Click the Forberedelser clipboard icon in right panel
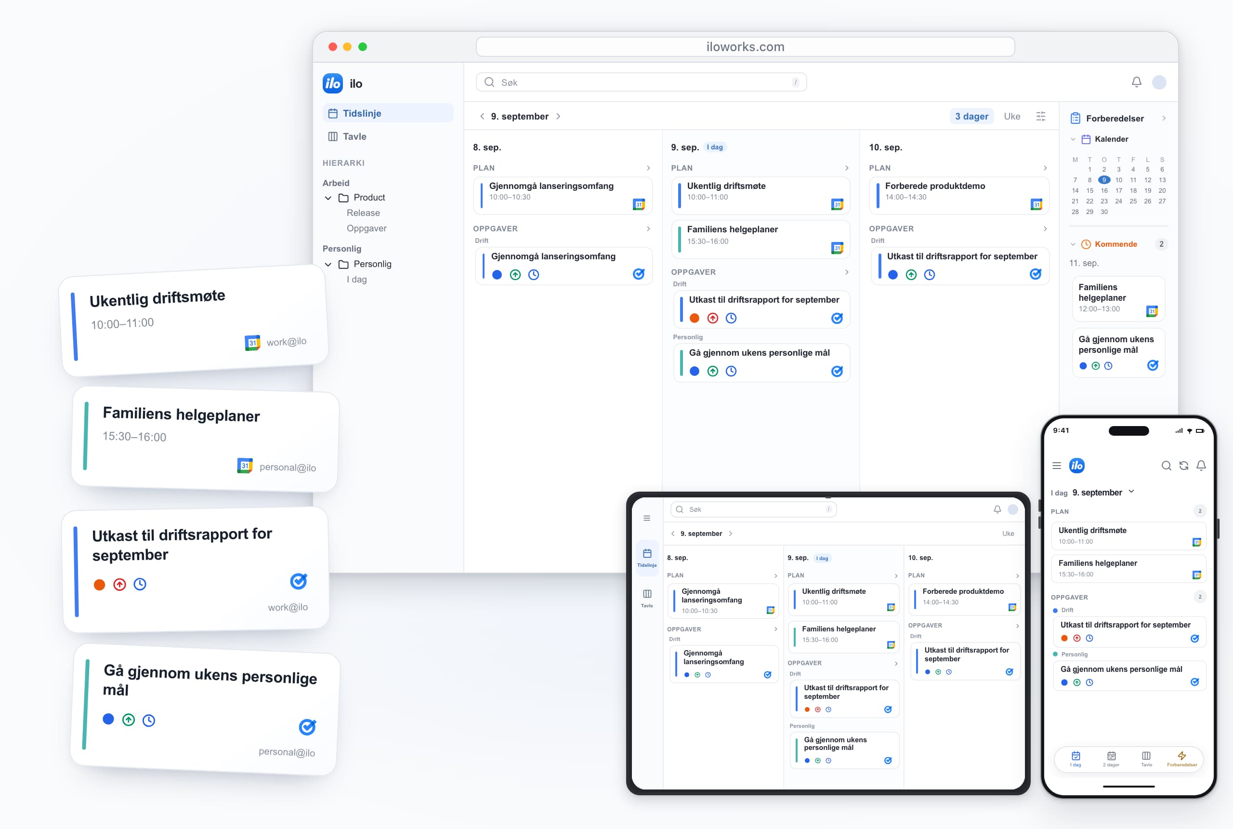The height and width of the screenshot is (829, 1233). pyautogui.click(x=1075, y=119)
